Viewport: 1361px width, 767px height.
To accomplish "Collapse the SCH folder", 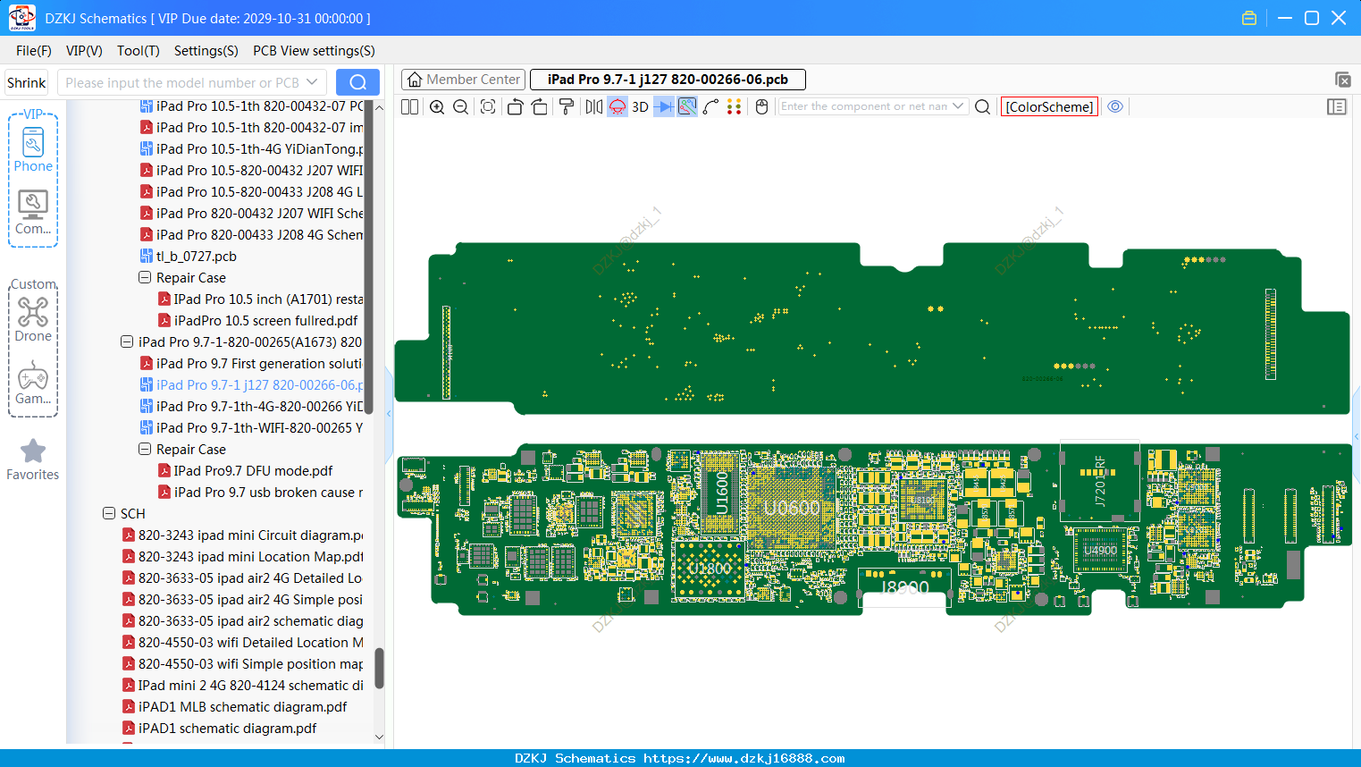I will click(x=109, y=514).
